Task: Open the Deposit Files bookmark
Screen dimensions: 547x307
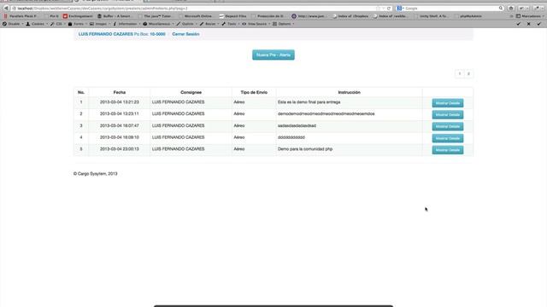Action: point(232,16)
